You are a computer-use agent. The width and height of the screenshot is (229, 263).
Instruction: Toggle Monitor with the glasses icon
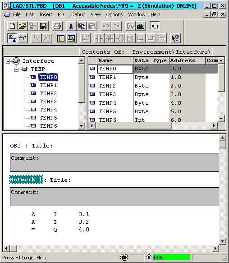(23, 38)
